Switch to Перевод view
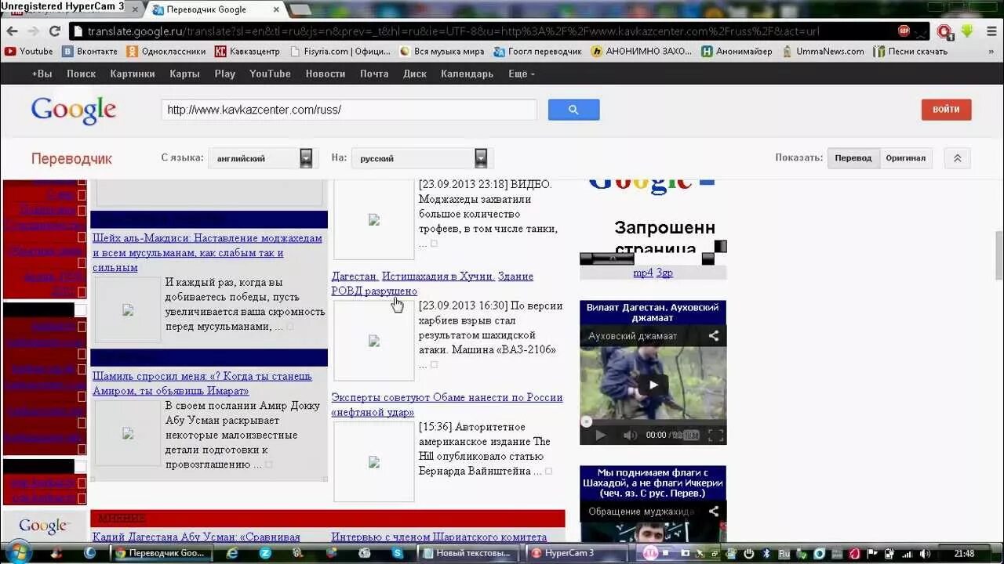Viewport: 1004px width, 564px height. pyautogui.click(x=853, y=158)
